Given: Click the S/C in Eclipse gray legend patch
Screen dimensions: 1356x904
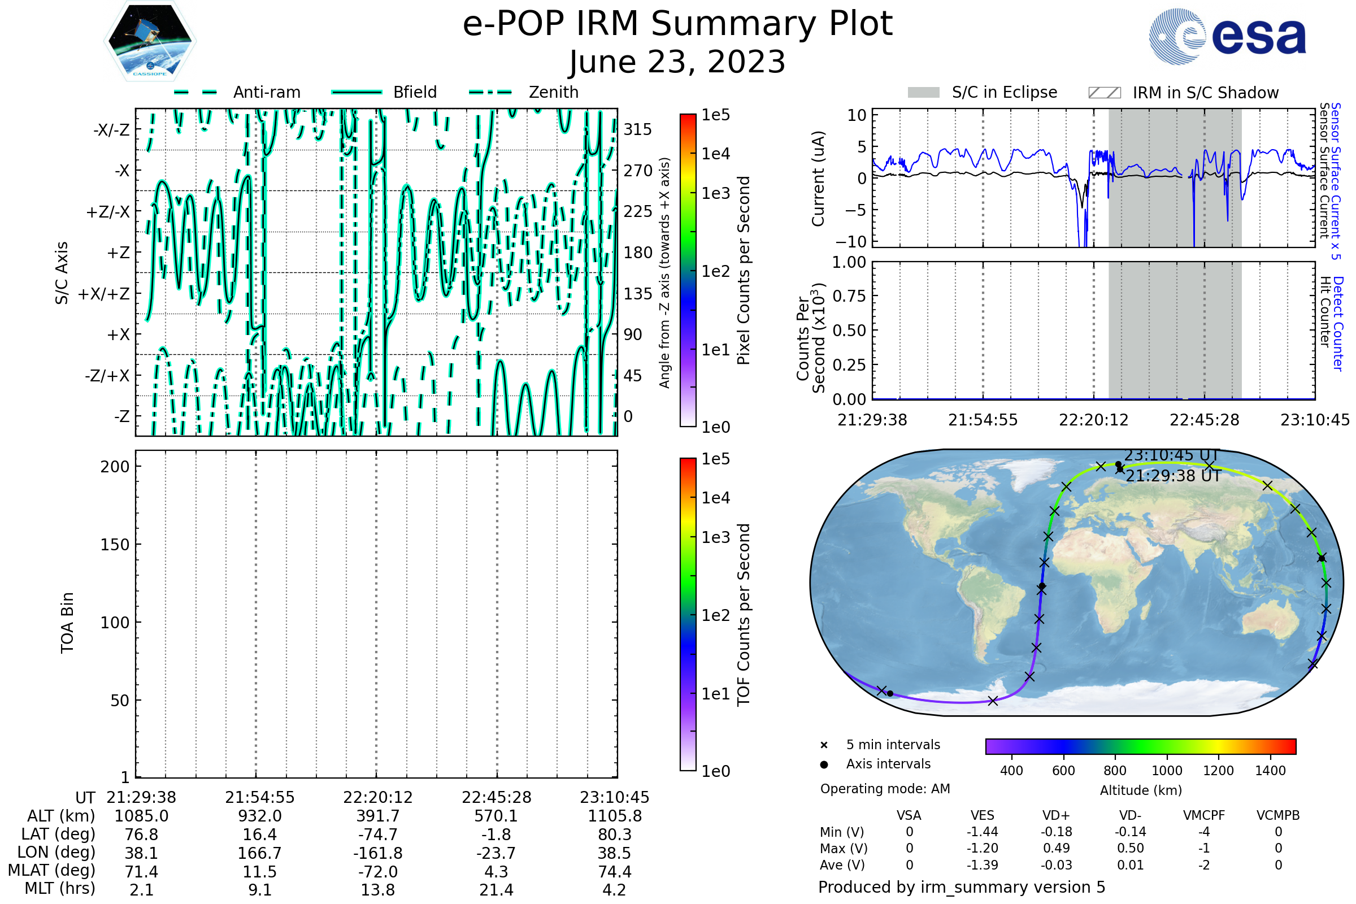Looking at the screenshot, I should point(923,93).
